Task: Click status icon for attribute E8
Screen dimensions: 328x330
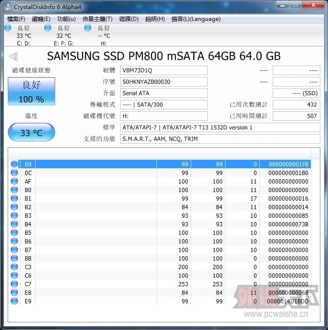Action: click(x=14, y=292)
